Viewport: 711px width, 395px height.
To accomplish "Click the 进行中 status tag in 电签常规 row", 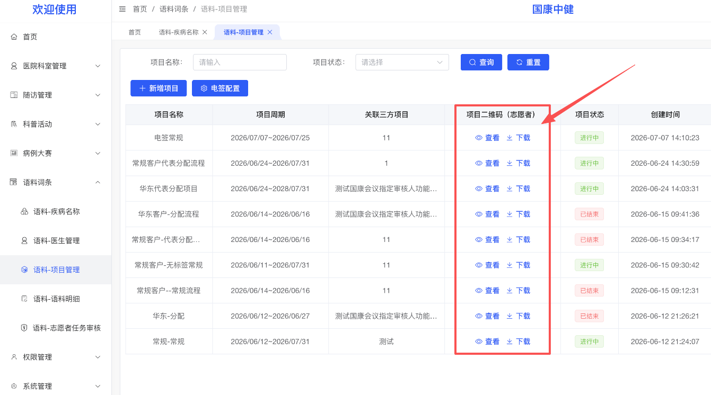I will pyautogui.click(x=589, y=138).
